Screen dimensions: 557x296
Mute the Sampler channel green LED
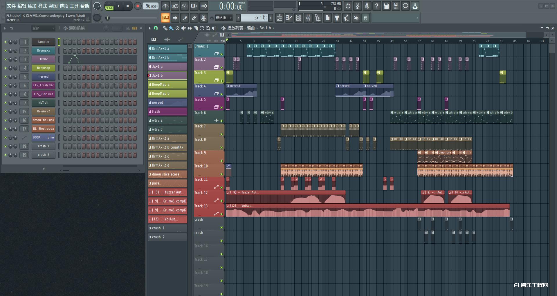[x=5, y=42]
